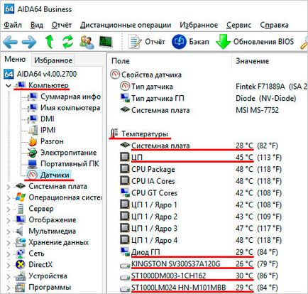Expand the Системная плата tree node

(x=9, y=187)
